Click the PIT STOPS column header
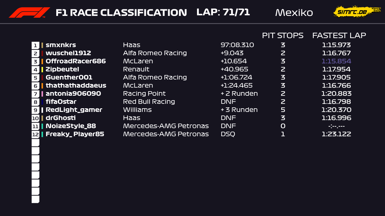385x216 pixels. pos(282,36)
